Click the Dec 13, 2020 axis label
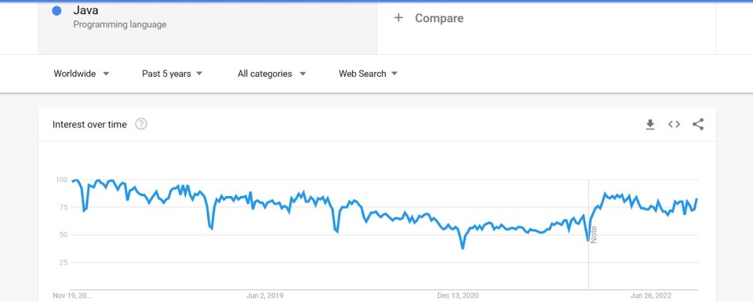The image size is (753, 302). click(457, 295)
